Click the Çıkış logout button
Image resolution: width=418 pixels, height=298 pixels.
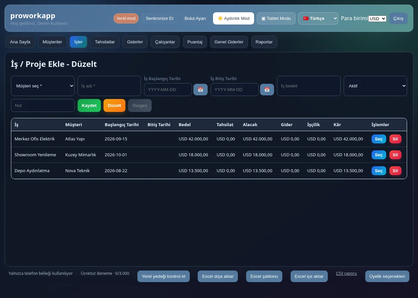(x=398, y=18)
